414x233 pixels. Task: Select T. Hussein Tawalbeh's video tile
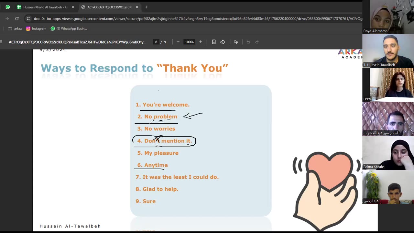388,51
